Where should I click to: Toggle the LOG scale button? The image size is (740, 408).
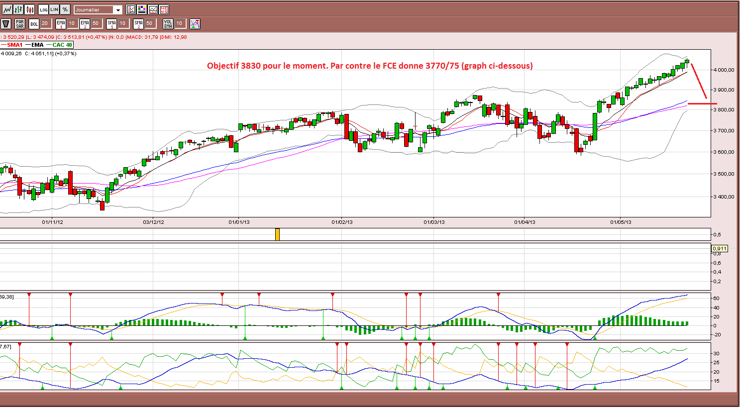point(43,9)
